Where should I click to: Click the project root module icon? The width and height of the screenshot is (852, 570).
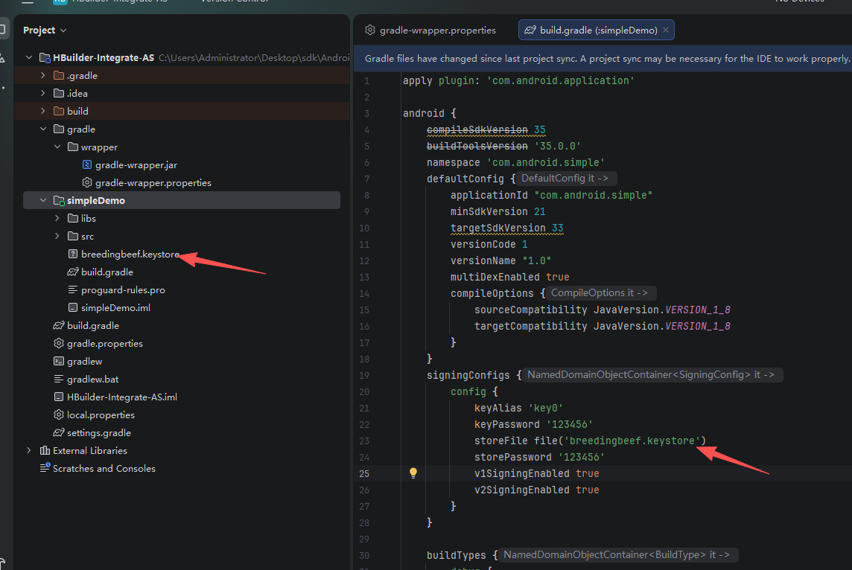point(45,57)
